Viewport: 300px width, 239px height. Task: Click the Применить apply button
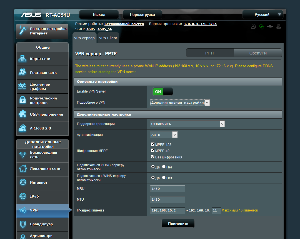pos(178,223)
